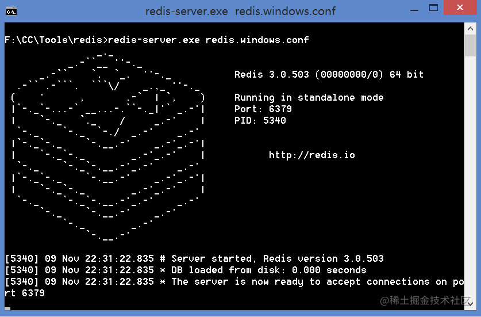Screen dimensions: 481x317
Task: Click the window title 'redis-server.exe redis.windows.conf'
Action: tap(240, 12)
